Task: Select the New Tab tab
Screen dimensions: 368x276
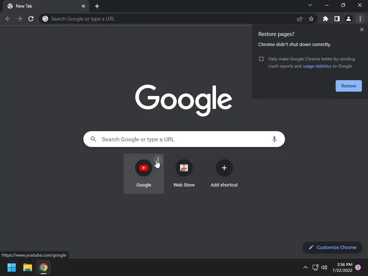Action: point(46,6)
